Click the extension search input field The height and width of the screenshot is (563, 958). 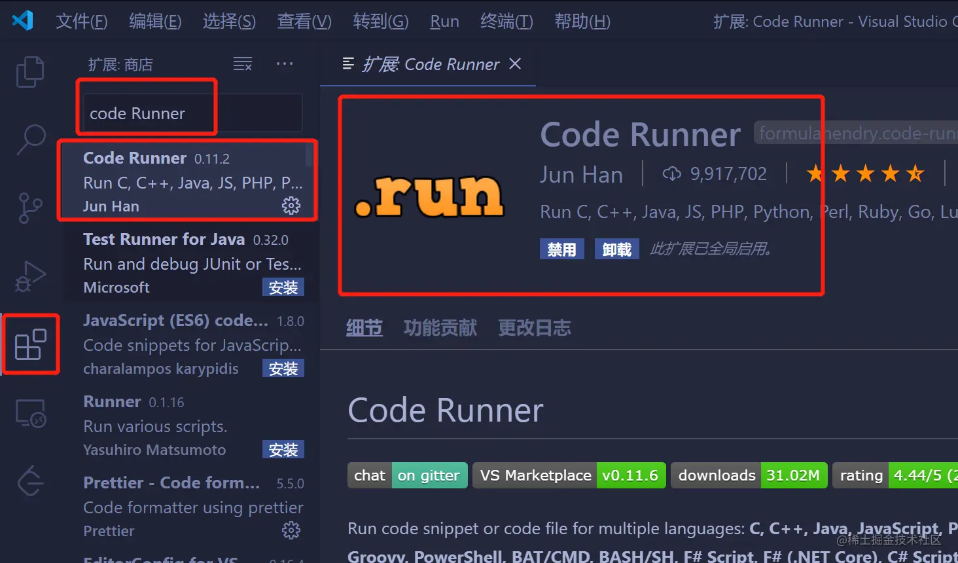[192, 113]
